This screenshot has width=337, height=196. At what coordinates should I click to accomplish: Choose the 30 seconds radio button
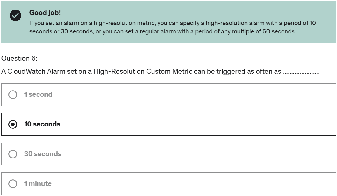(13, 154)
